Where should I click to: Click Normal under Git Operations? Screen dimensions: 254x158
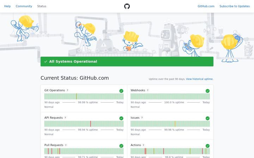pyautogui.click(x=49, y=107)
